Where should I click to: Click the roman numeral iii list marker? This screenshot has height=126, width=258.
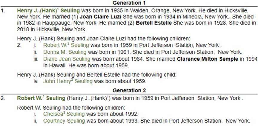click(x=36, y=59)
